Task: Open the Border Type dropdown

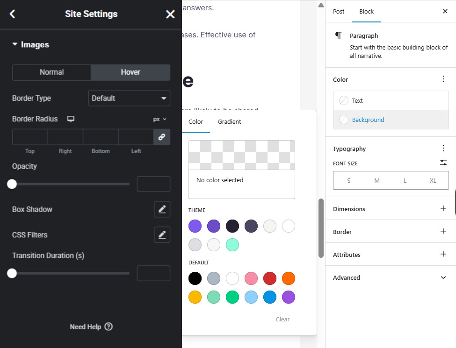Action: pyautogui.click(x=129, y=98)
